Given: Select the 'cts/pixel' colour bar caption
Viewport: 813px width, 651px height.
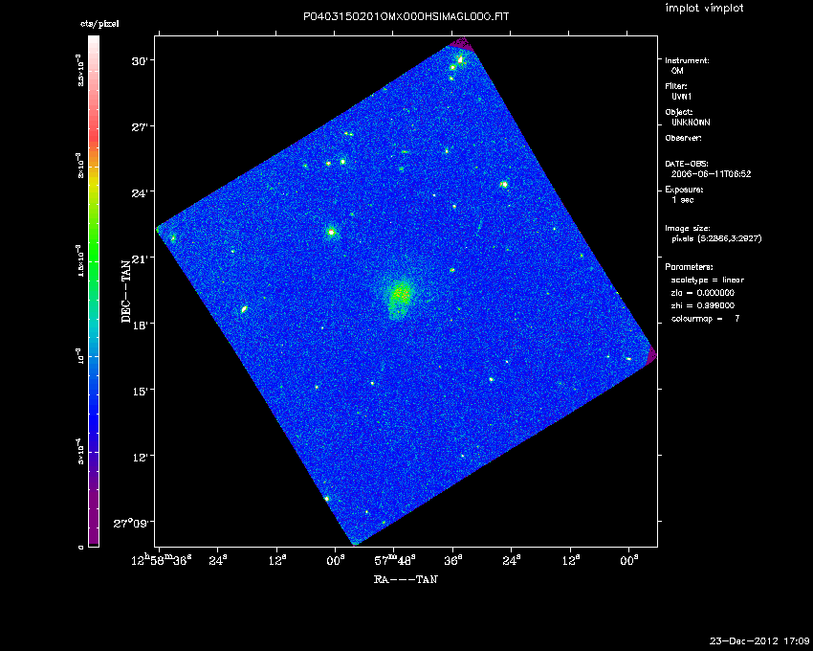Looking at the screenshot, I should click(x=99, y=24).
